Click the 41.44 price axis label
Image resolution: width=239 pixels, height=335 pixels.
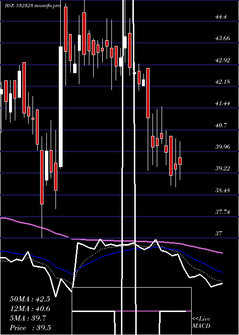[x=223, y=103]
